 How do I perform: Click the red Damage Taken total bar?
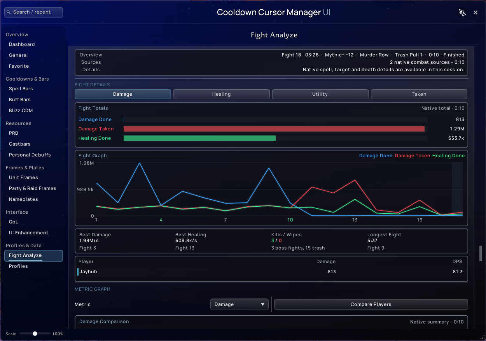[x=274, y=129]
